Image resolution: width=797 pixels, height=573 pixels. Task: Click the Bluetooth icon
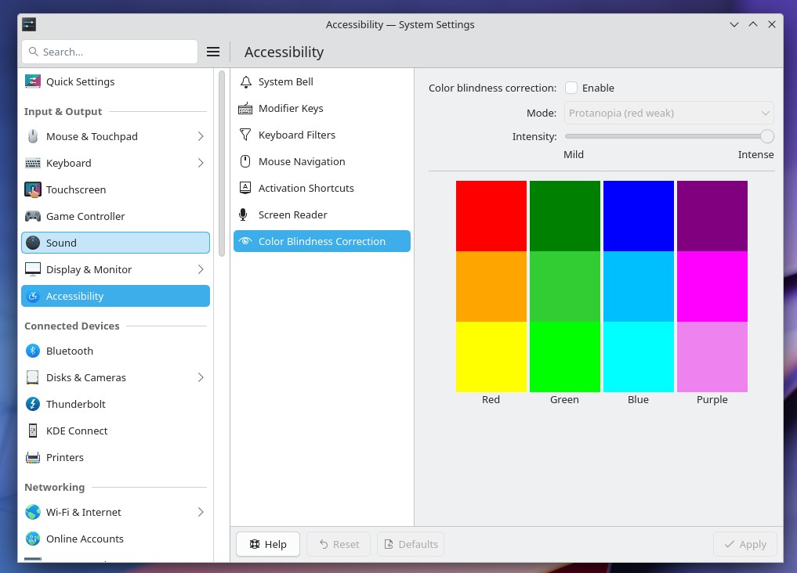33,351
